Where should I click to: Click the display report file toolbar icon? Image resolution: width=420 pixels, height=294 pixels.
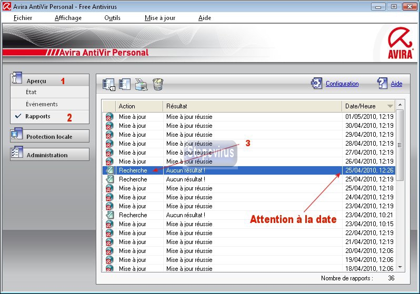109,84
